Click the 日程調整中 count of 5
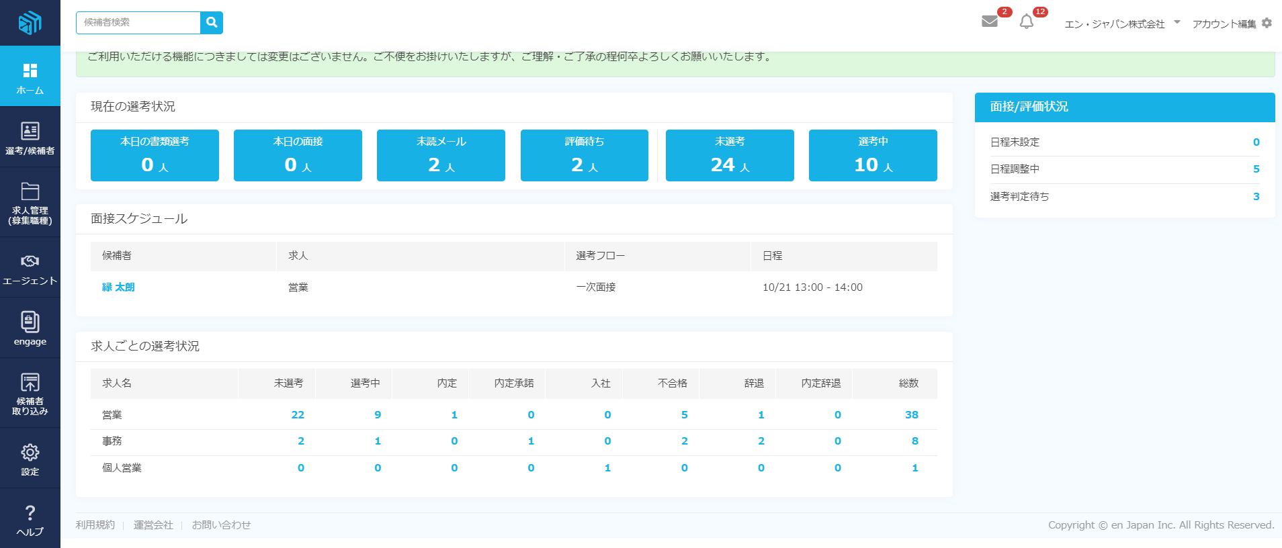Viewport: 1282px width, 548px height. (1256, 169)
